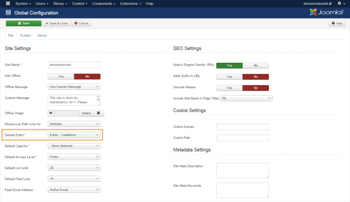Set Unicode Aliases to Yes
This screenshot has height=202, width=350.
point(229,88)
